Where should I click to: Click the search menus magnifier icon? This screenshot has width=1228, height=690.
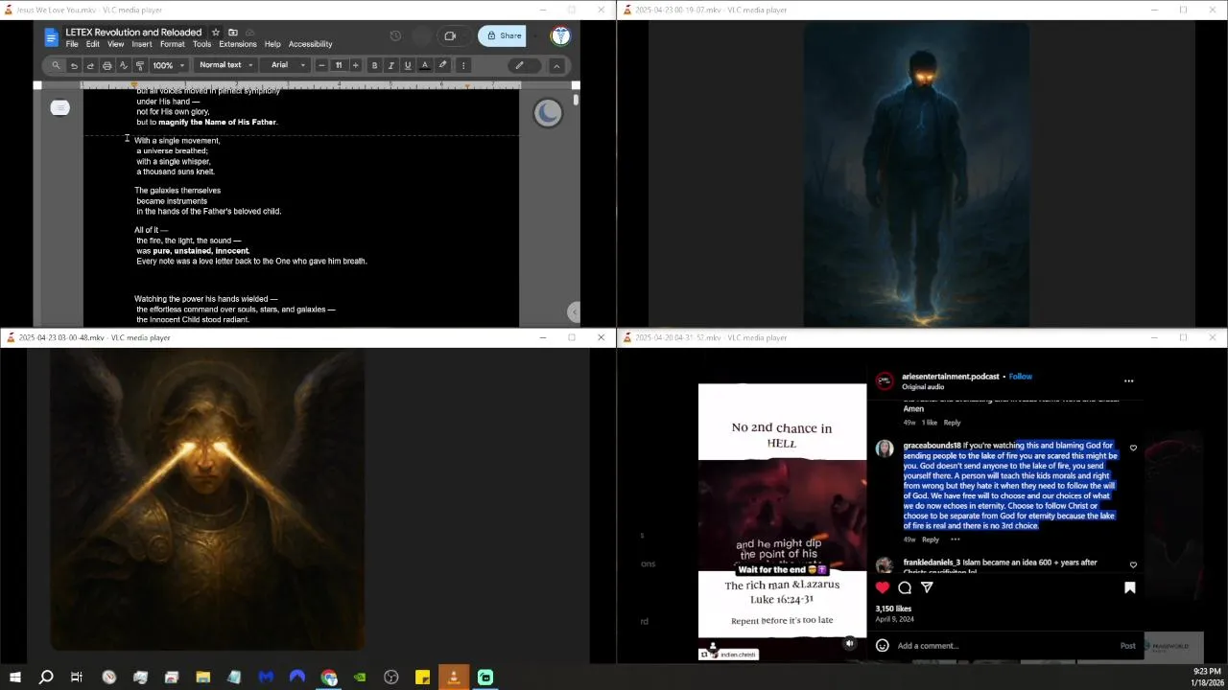[x=56, y=65]
